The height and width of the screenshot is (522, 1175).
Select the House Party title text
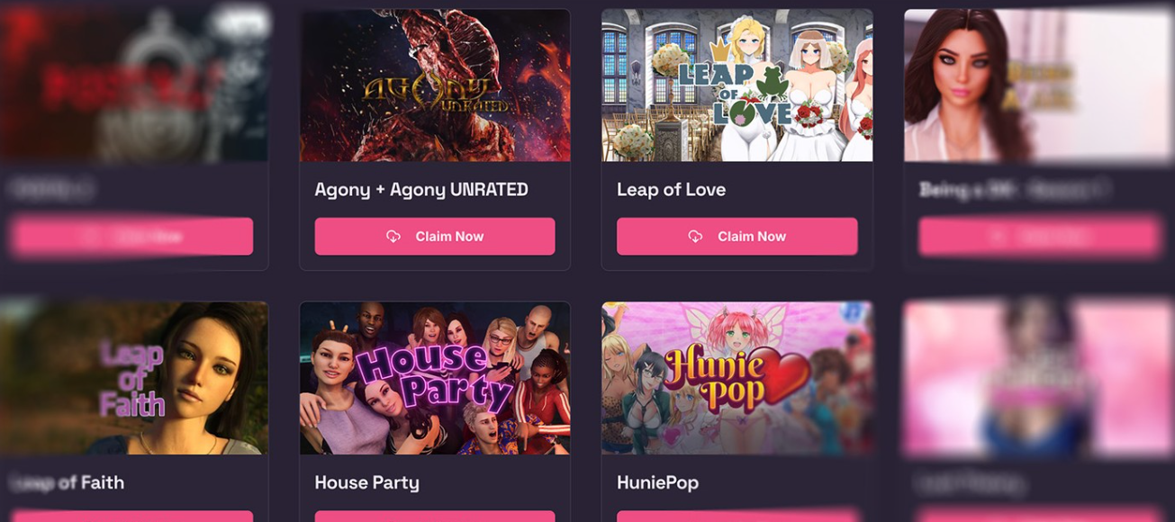point(366,483)
